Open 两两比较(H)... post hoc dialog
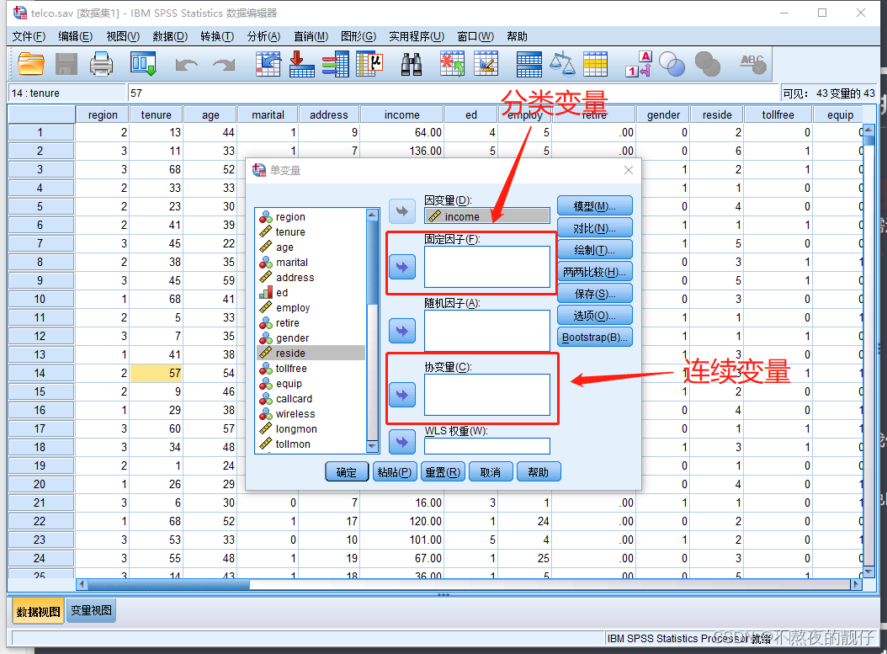 click(x=594, y=272)
